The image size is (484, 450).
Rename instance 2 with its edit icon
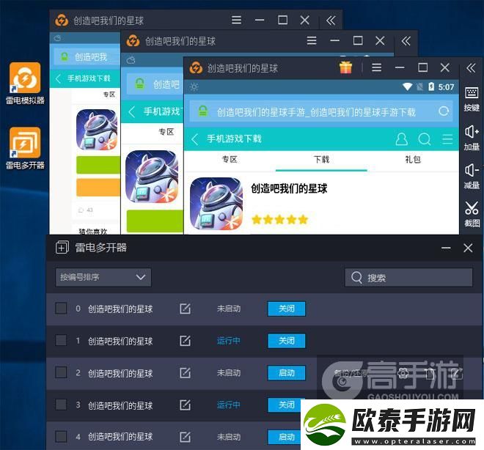pos(185,372)
